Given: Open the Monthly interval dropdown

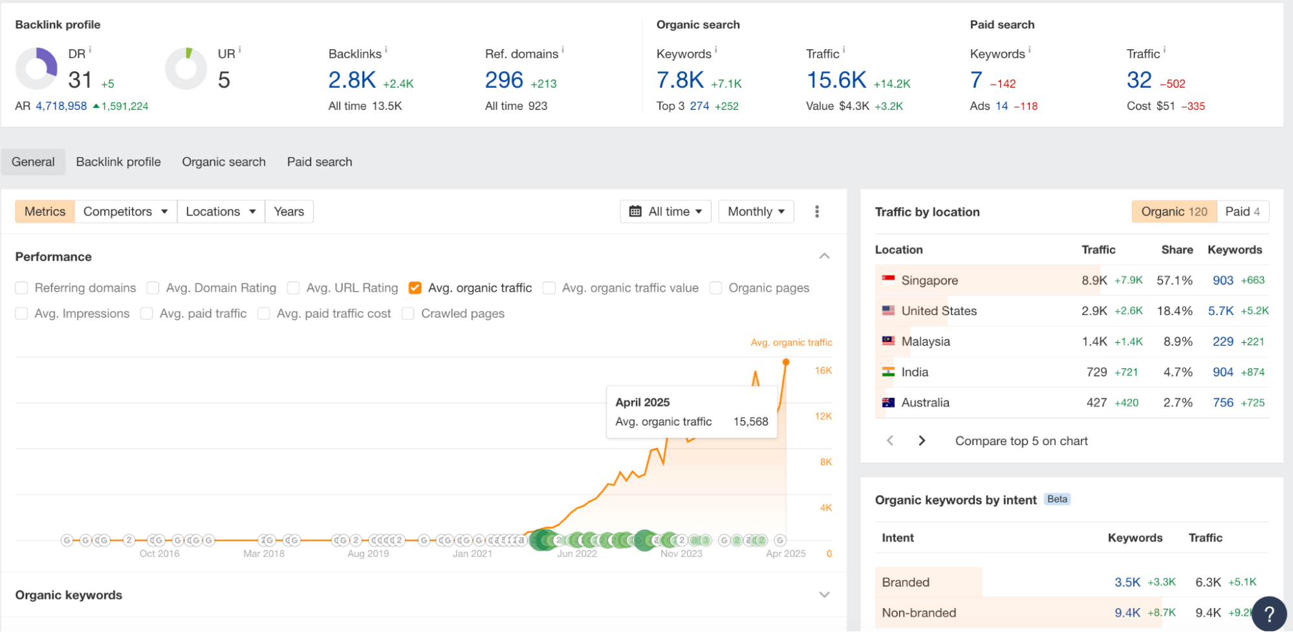Looking at the screenshot, I should click(x=755, y=212).
